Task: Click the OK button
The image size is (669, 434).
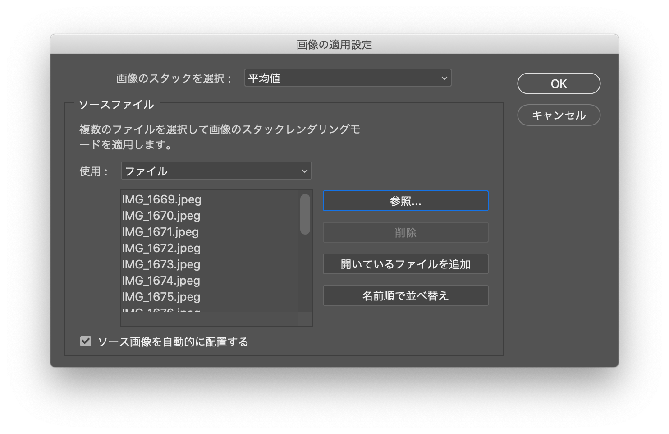Action: click(559, 84)
